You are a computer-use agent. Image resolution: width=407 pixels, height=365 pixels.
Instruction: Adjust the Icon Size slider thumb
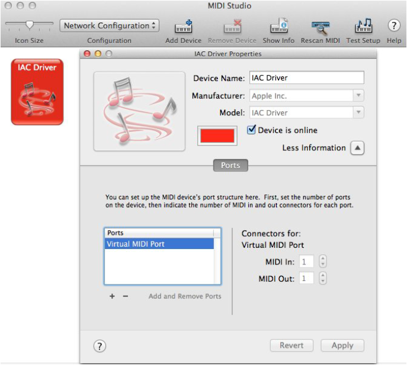(x=30, y=25)
